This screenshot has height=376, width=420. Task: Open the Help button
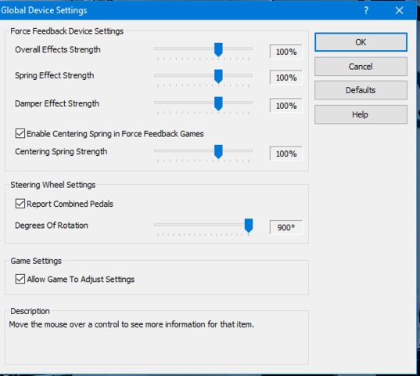click(361, 114)
